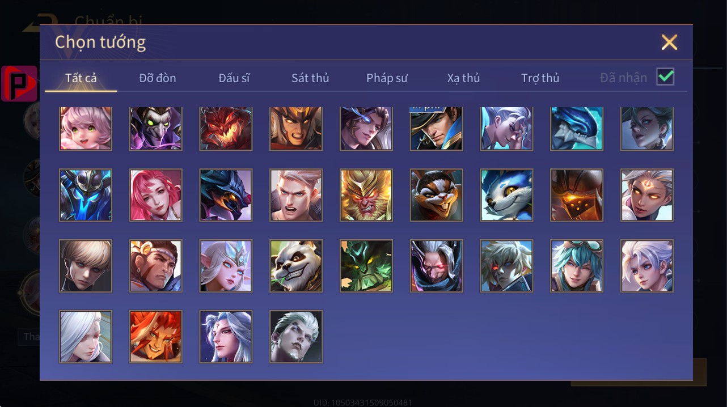This screenshot has height=407, width=727.
Task: Select the panda hero portrait
Action: (x=296, y=266)
